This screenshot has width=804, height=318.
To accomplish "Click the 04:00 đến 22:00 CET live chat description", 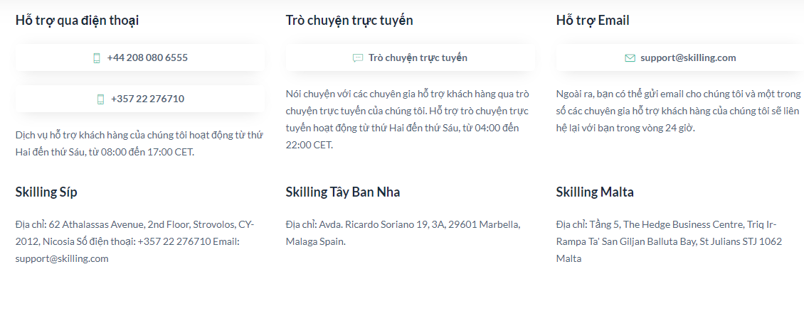I will (408, 120).
